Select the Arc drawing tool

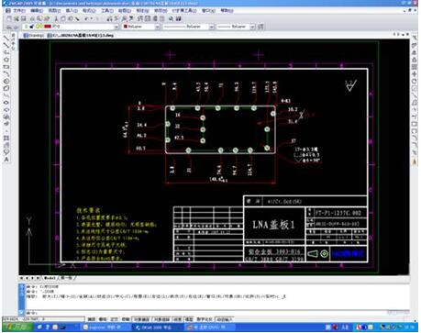click(x=6, y=74)
